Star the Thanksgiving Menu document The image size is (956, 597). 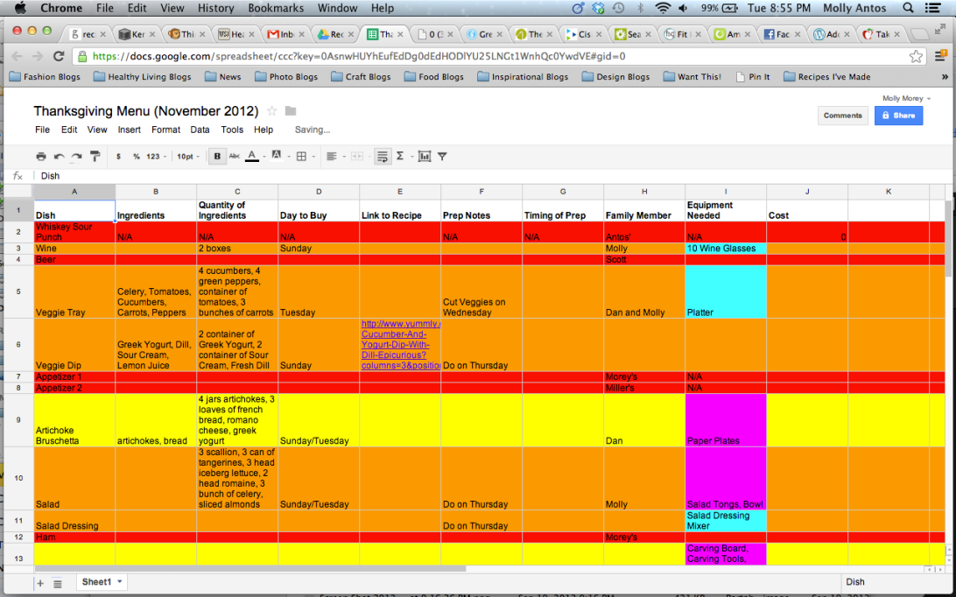pyautogui.click(x=271, y=111)
